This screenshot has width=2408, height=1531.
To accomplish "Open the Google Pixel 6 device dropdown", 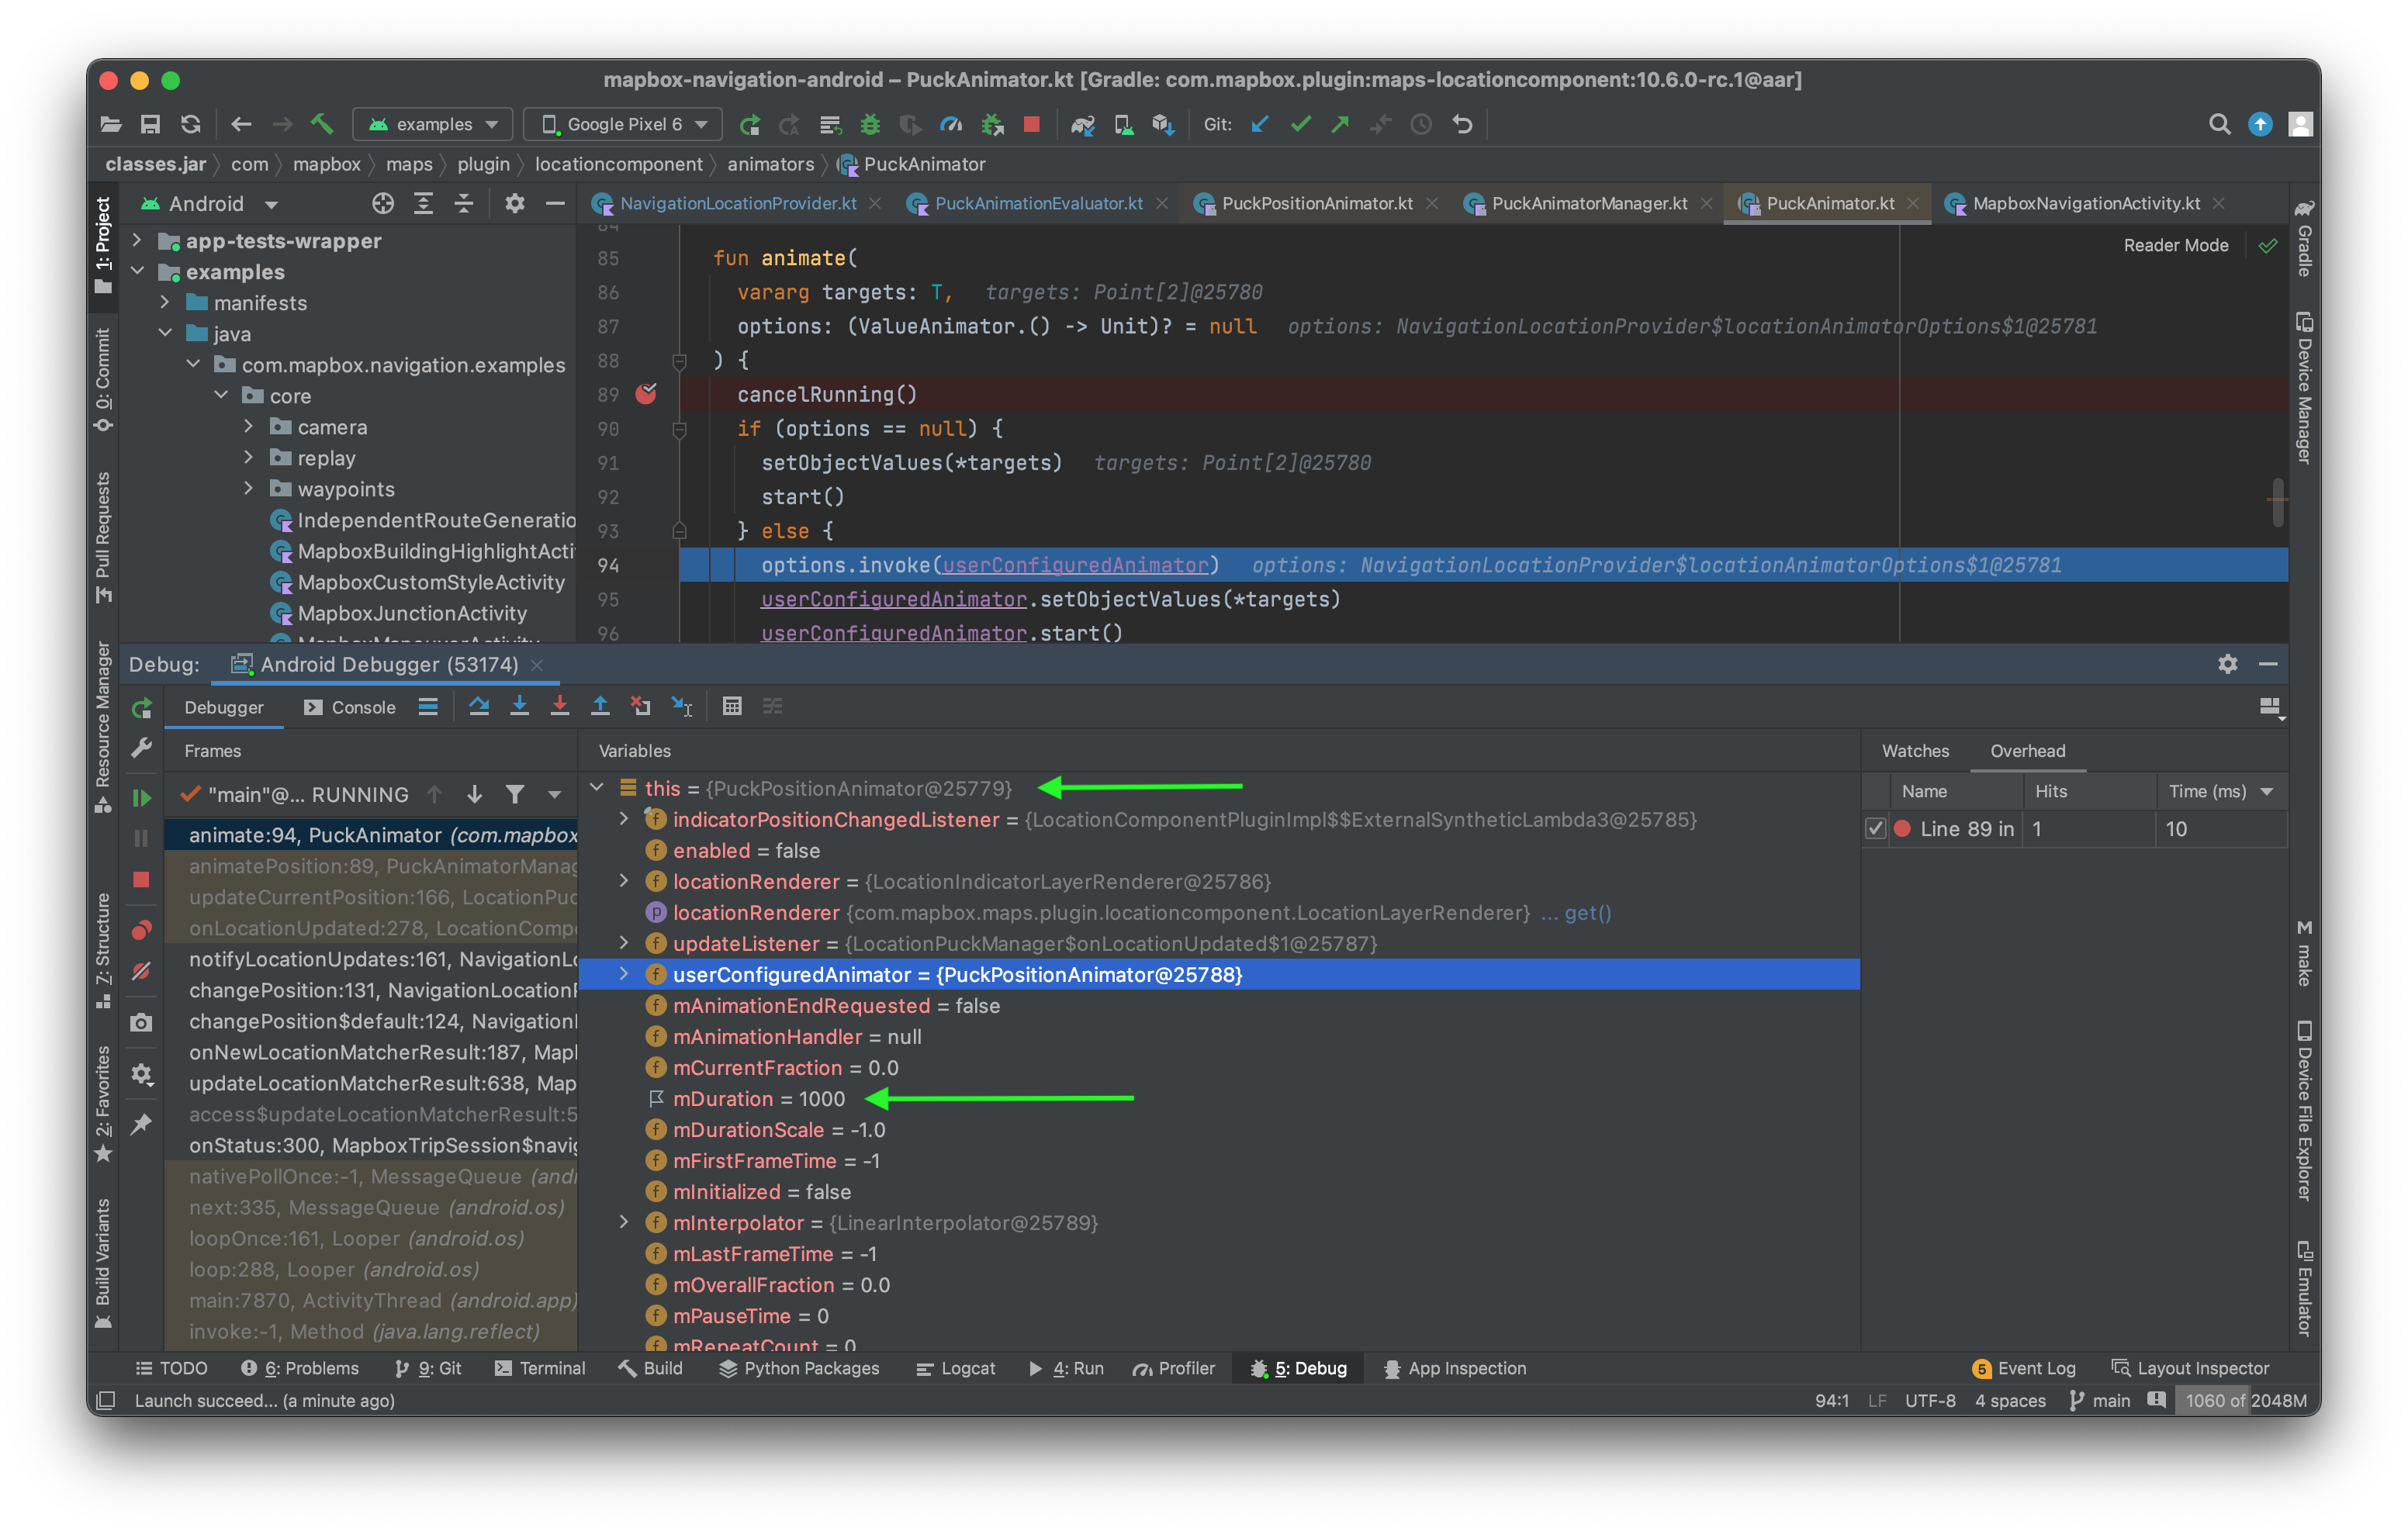I will [621, 124].
